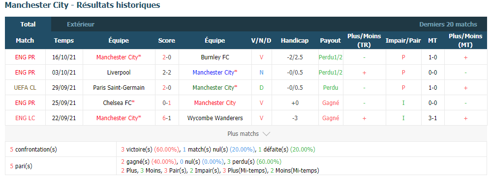Select the Handicap column header
This screenshot has height=180, width=492.
[295, 41]
